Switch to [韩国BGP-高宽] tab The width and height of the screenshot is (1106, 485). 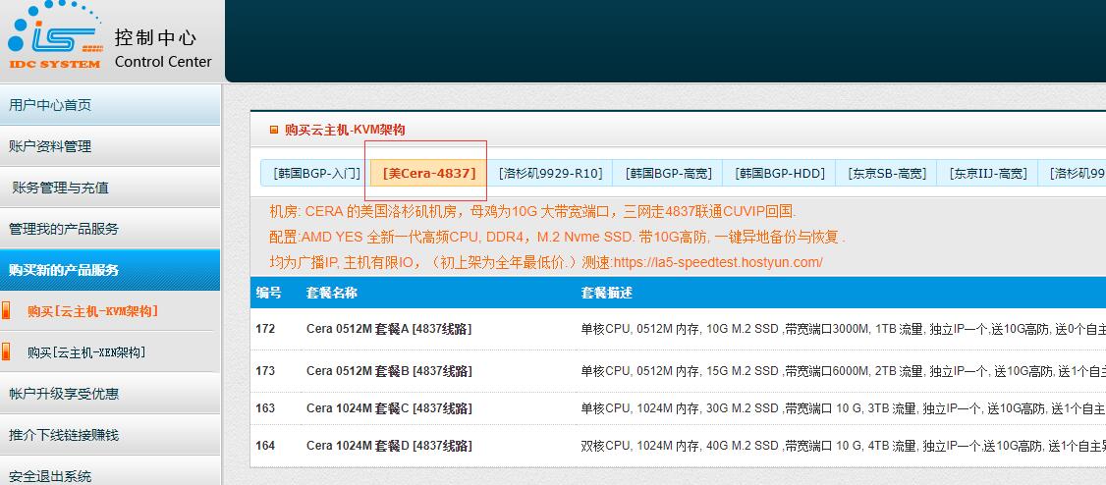pos(668,173)
